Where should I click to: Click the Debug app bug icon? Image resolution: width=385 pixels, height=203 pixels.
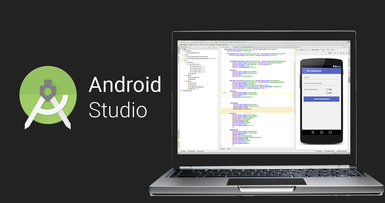(x=224, y=42)
